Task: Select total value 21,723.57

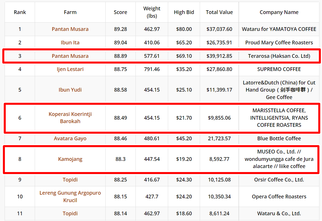Action: point(219,139)
